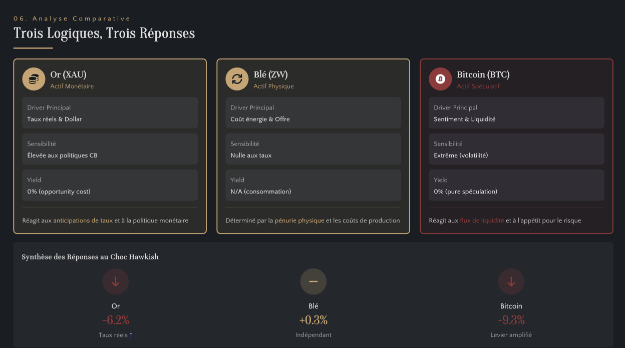Viewport: 625px width, 348px height.
Task: Click the -6.2% value under Or
Action: [x=116, y=320]
